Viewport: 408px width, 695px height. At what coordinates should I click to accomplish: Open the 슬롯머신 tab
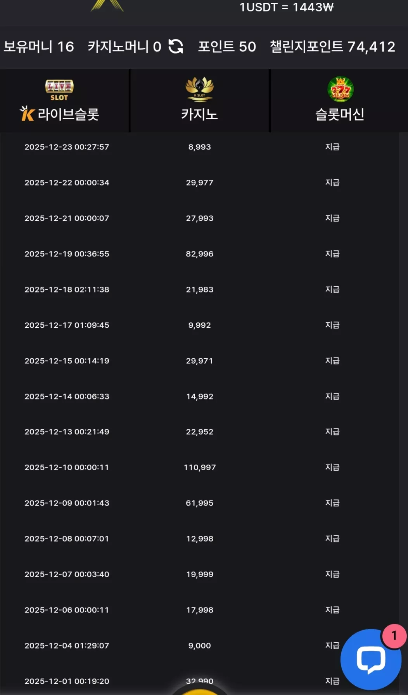pyautogui.click(x=339, y=101)
